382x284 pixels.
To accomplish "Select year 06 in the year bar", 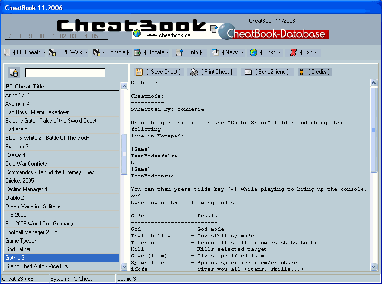I will point(104,36).
